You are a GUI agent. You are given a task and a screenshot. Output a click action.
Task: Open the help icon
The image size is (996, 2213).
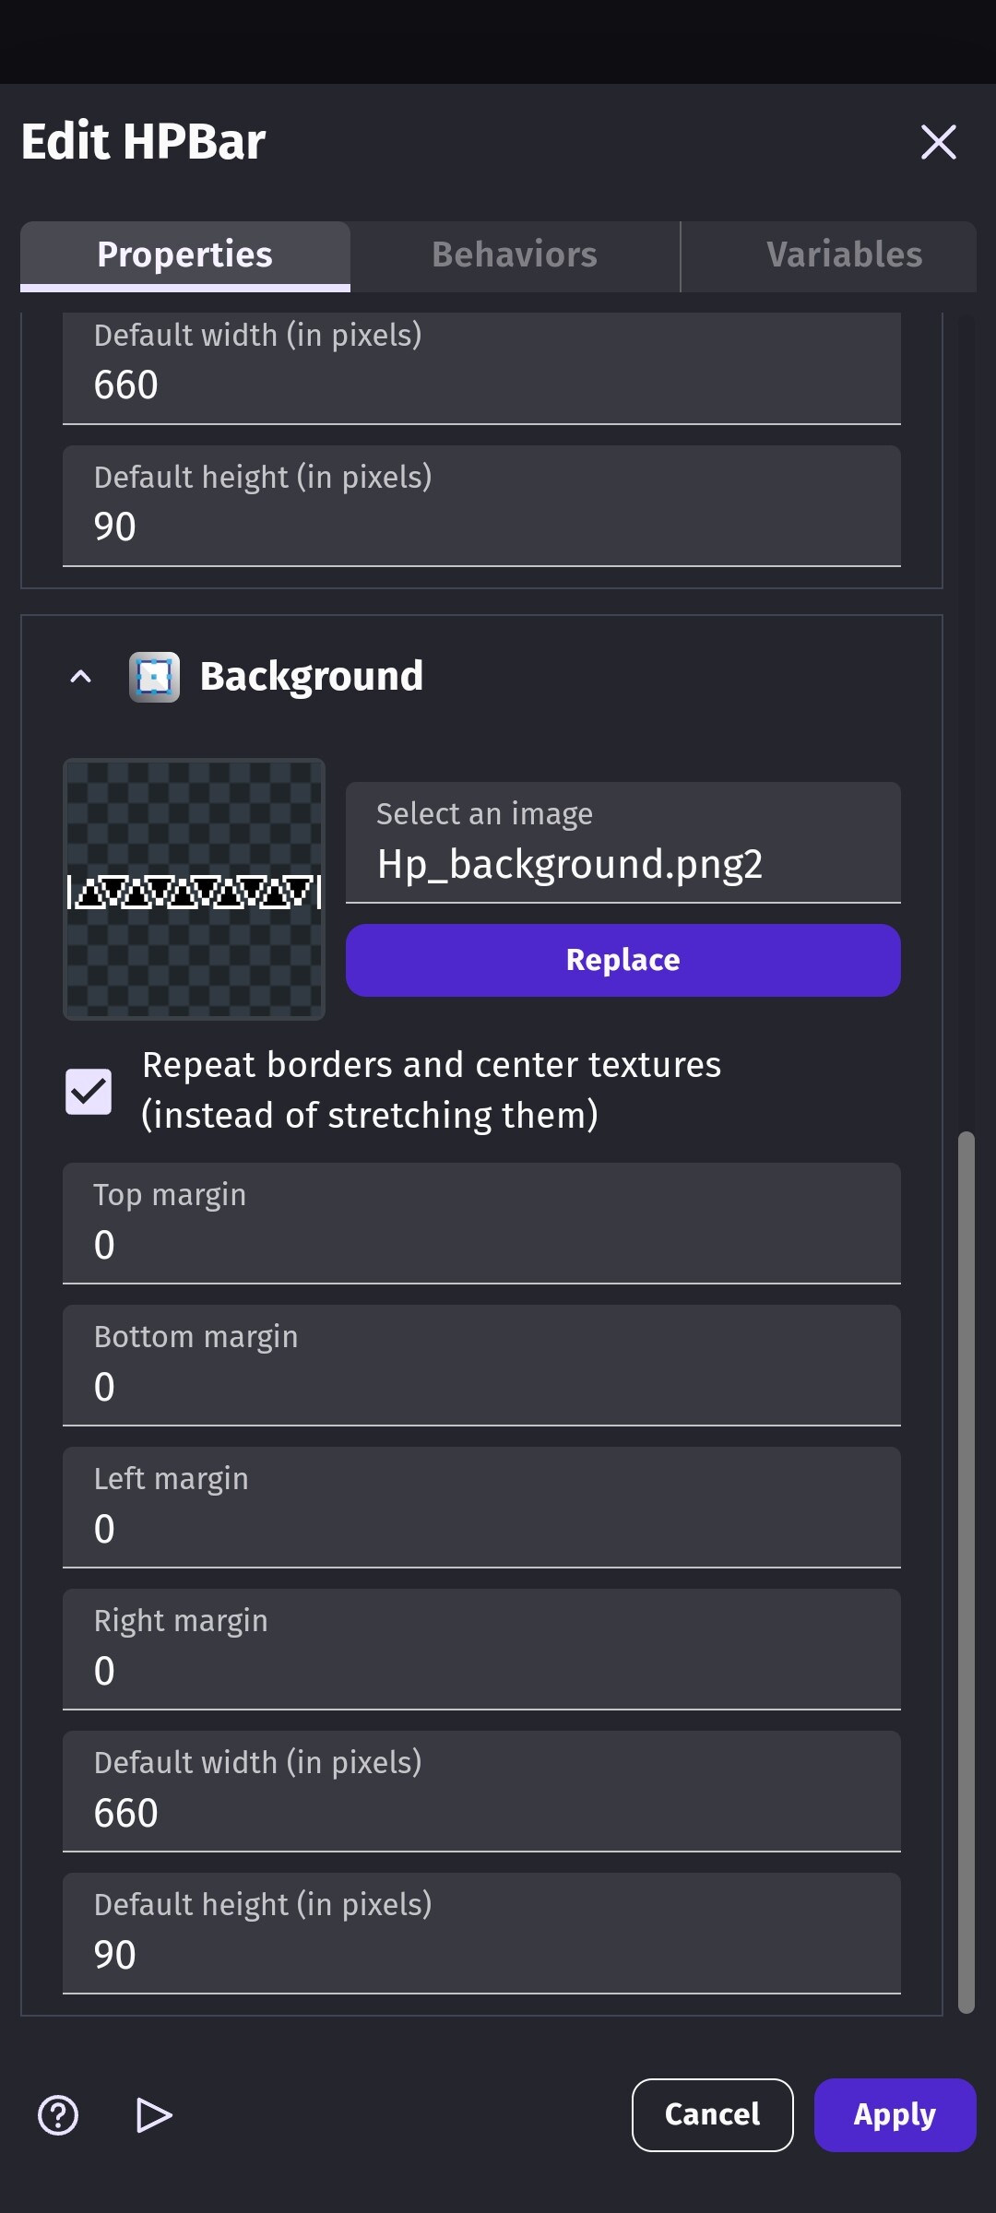pos(58,2116)
